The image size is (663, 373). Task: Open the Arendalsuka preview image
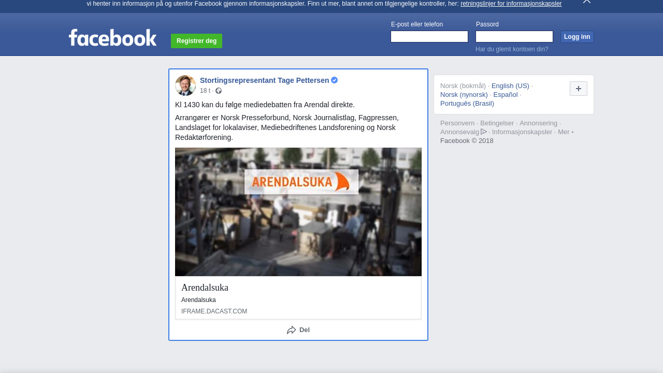pos(298,212)
